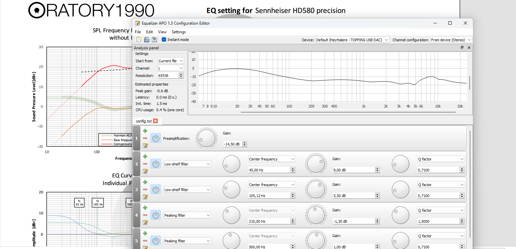Step row 4 gain -1,30 dB spinner arrows
516x249 pixels.
pyautogui.click(x=378, y=221)
